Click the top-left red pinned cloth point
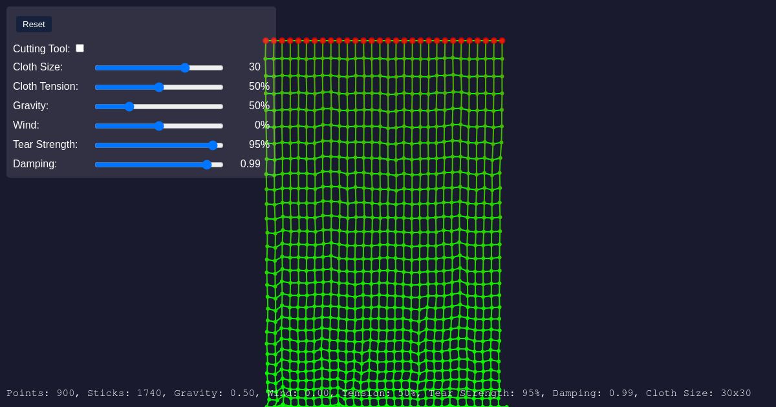The height and width of the screenshot is (407, 776). point(266,41)
